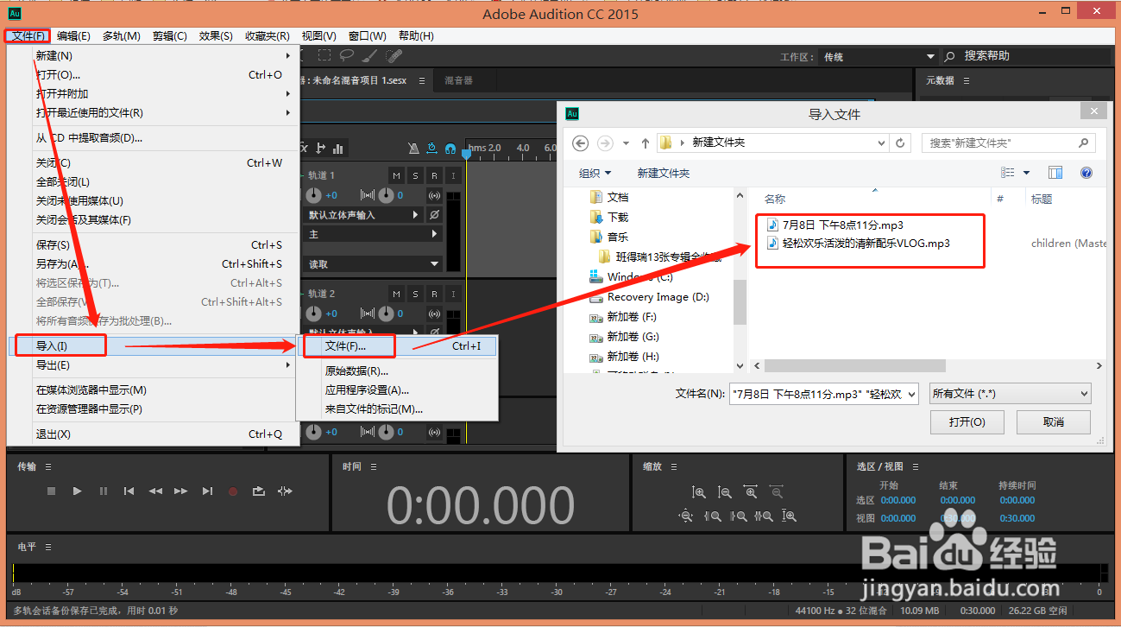
Task: Click 新建文件夹 button in dialog toolbar
Action: click(664, 173)
